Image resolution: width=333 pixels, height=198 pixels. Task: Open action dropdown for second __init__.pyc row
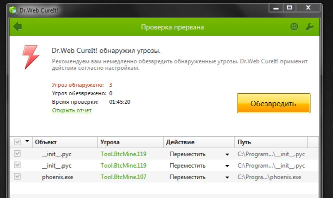(x=227, y=166)
